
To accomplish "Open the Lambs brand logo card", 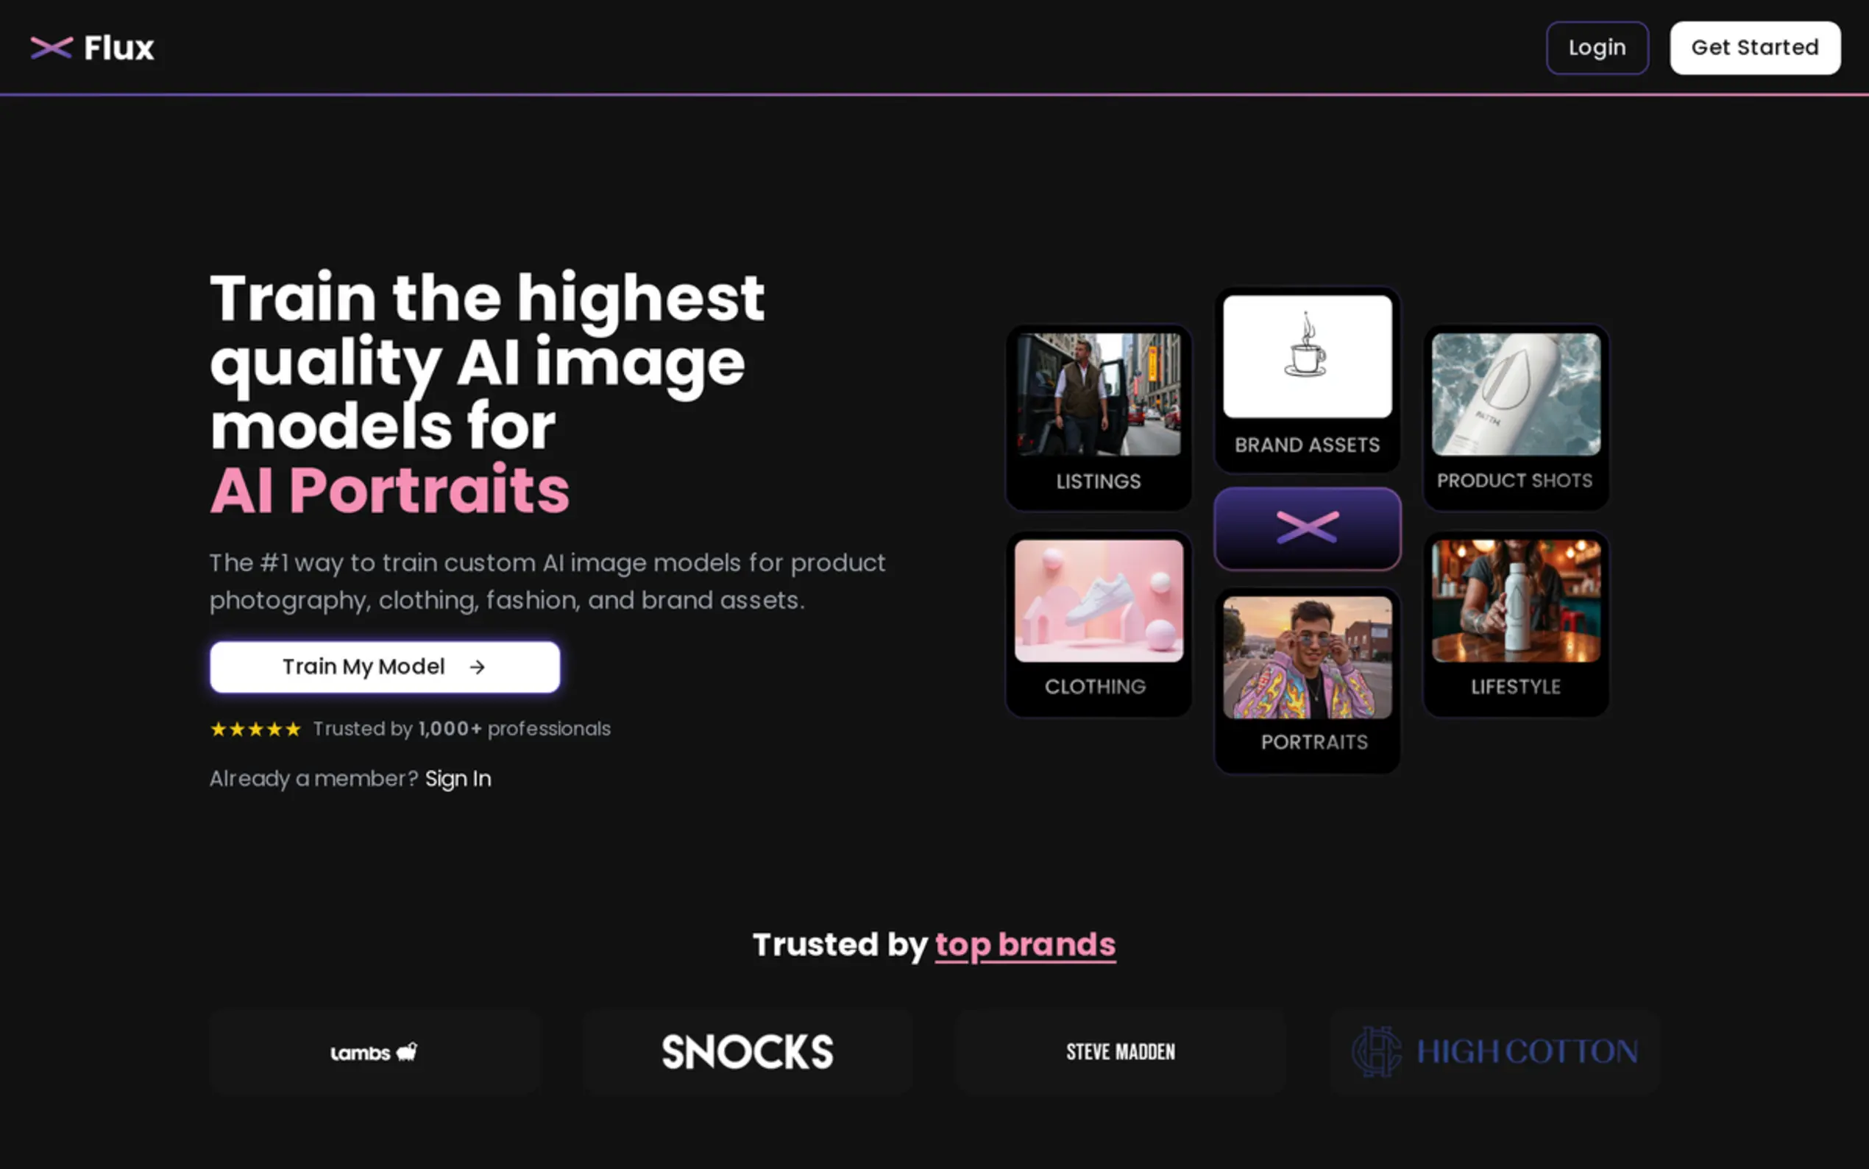I will point(375,1051).
